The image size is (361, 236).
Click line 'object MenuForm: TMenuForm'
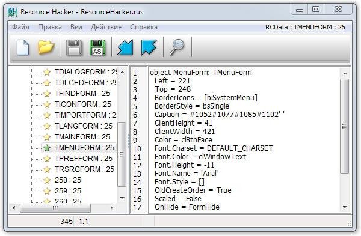click(201, 73)
